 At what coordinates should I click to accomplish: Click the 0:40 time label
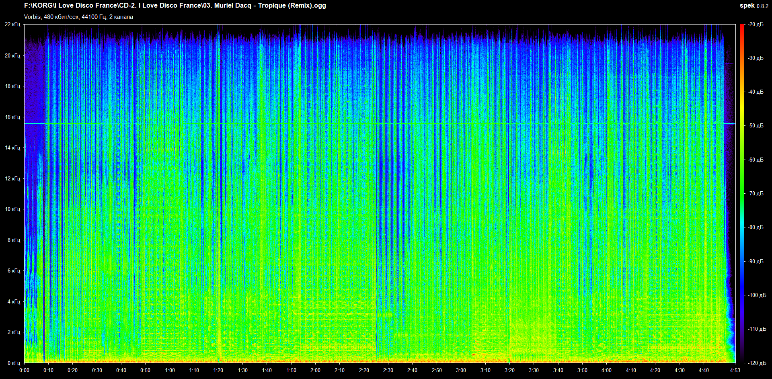point(121,370)
